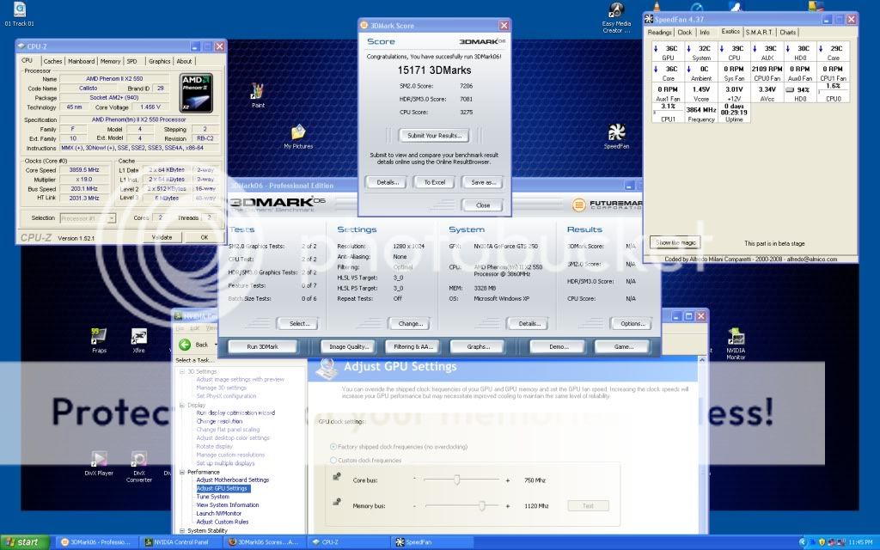
Task: Click Save as button in 3DMark Score
Action: pos(483,182)
